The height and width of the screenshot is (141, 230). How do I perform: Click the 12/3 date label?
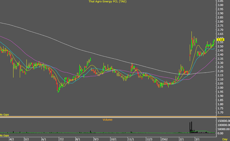(x=149, y=139)
